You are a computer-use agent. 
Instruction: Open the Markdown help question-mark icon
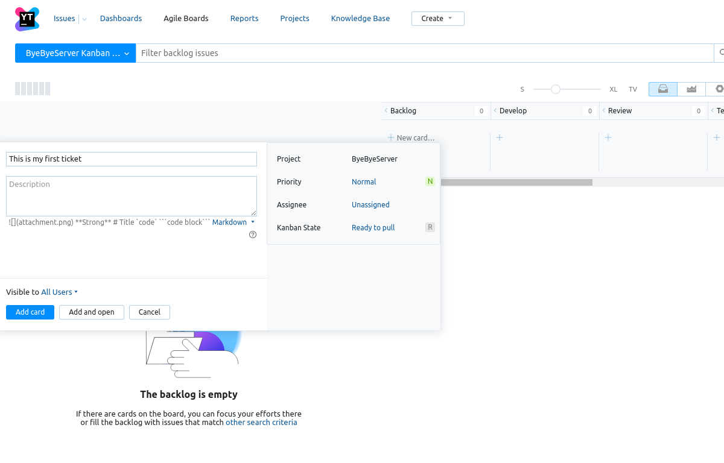(253, 235)
